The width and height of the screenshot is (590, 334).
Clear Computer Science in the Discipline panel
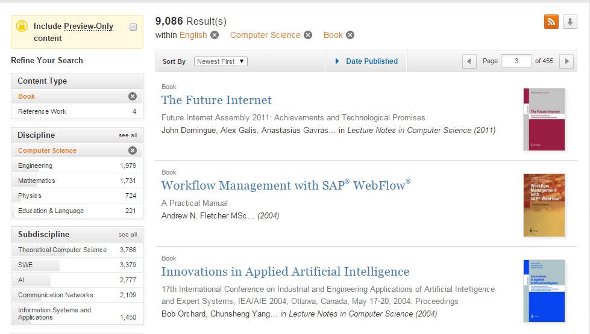click(133, 150)
